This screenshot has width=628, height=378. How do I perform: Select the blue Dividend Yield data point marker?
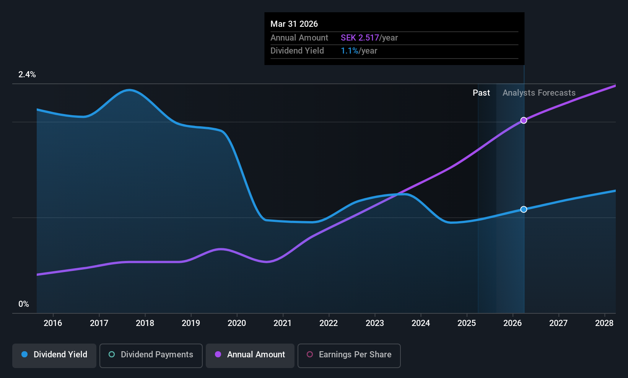tap(524, 209)
